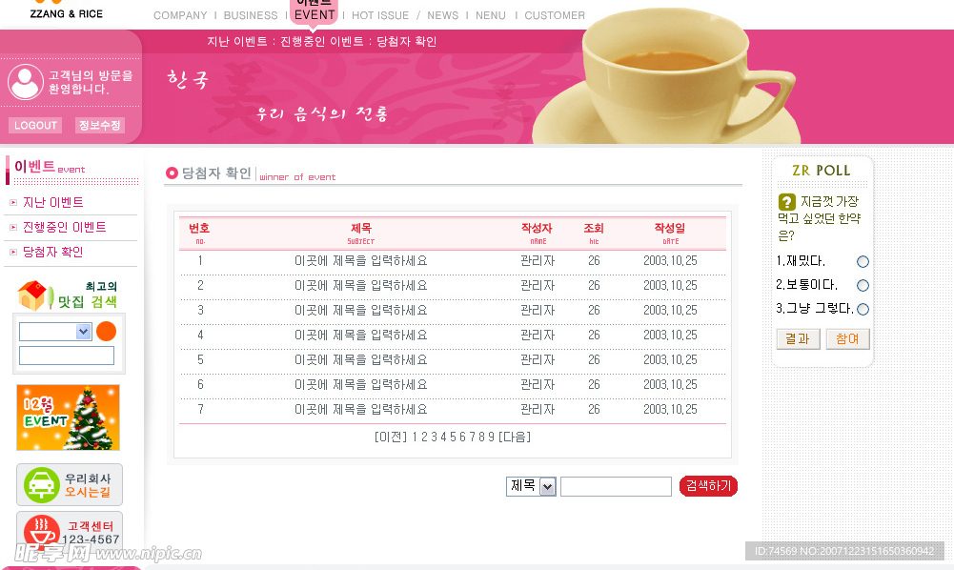Open sidebar link 당첨자 확인
The height and width of the screenshot is (570, 954).
pyautogui.click(x=53, y=252)
